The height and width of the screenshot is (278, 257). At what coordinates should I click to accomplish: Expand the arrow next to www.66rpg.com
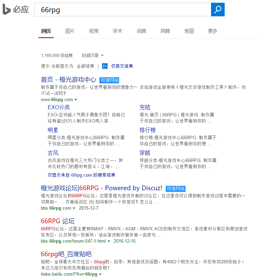[x=76, y=100]
